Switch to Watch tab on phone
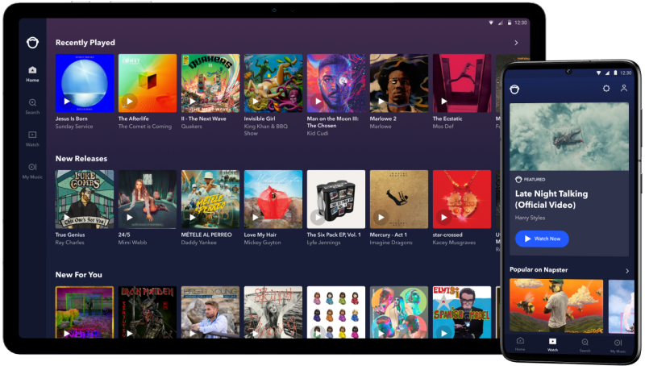Image resolution: width=645 pixels, height=366 pixels. (x=552, y=344)
